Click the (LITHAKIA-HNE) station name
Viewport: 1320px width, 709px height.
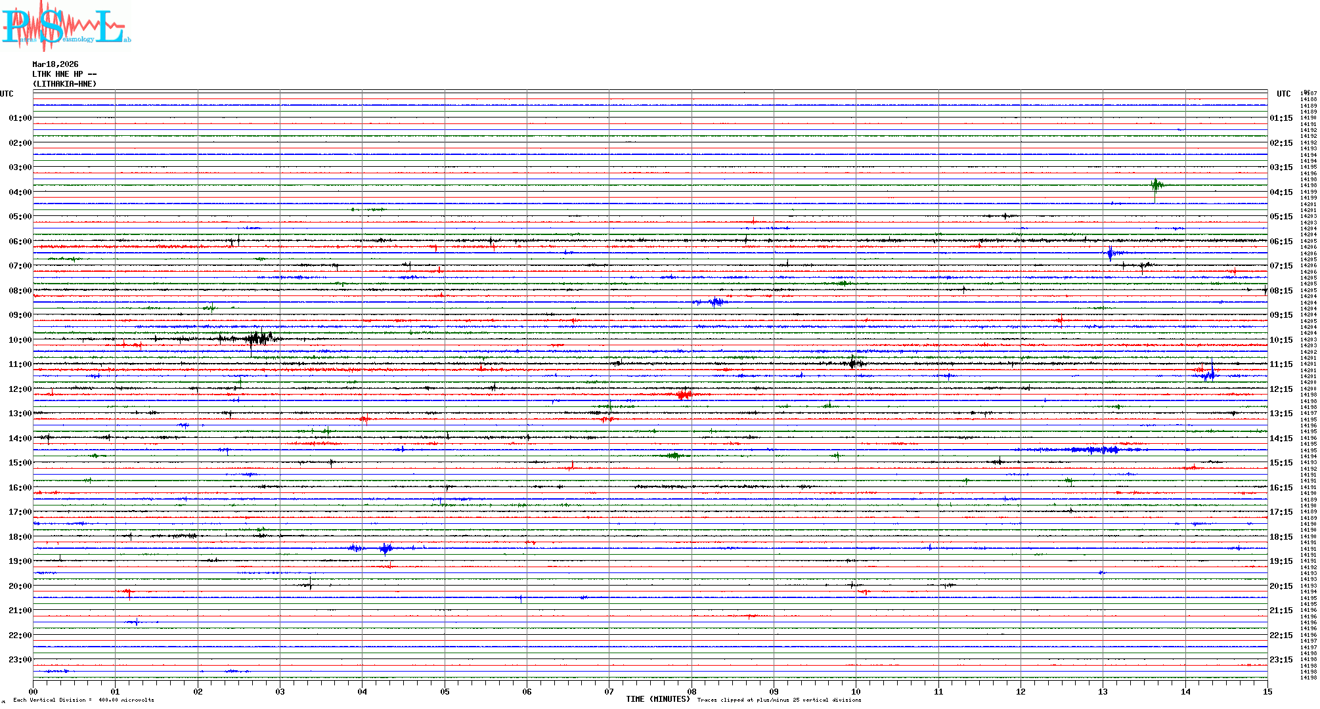click(x=64, y=84)
